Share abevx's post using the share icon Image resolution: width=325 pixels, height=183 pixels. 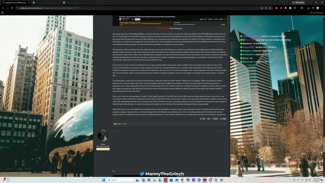pyautogui.click(x=220, y=131)
